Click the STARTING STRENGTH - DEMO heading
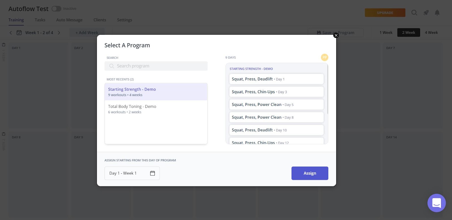452x220 pixels. (x=251, y=69)
